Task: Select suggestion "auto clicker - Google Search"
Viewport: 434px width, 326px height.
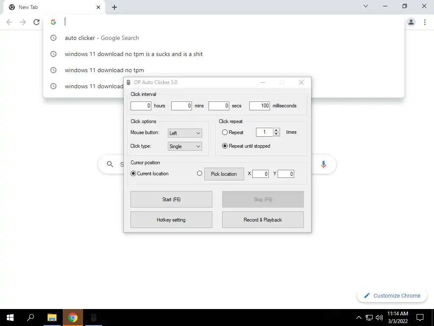Action: click(x=224, y=38)
